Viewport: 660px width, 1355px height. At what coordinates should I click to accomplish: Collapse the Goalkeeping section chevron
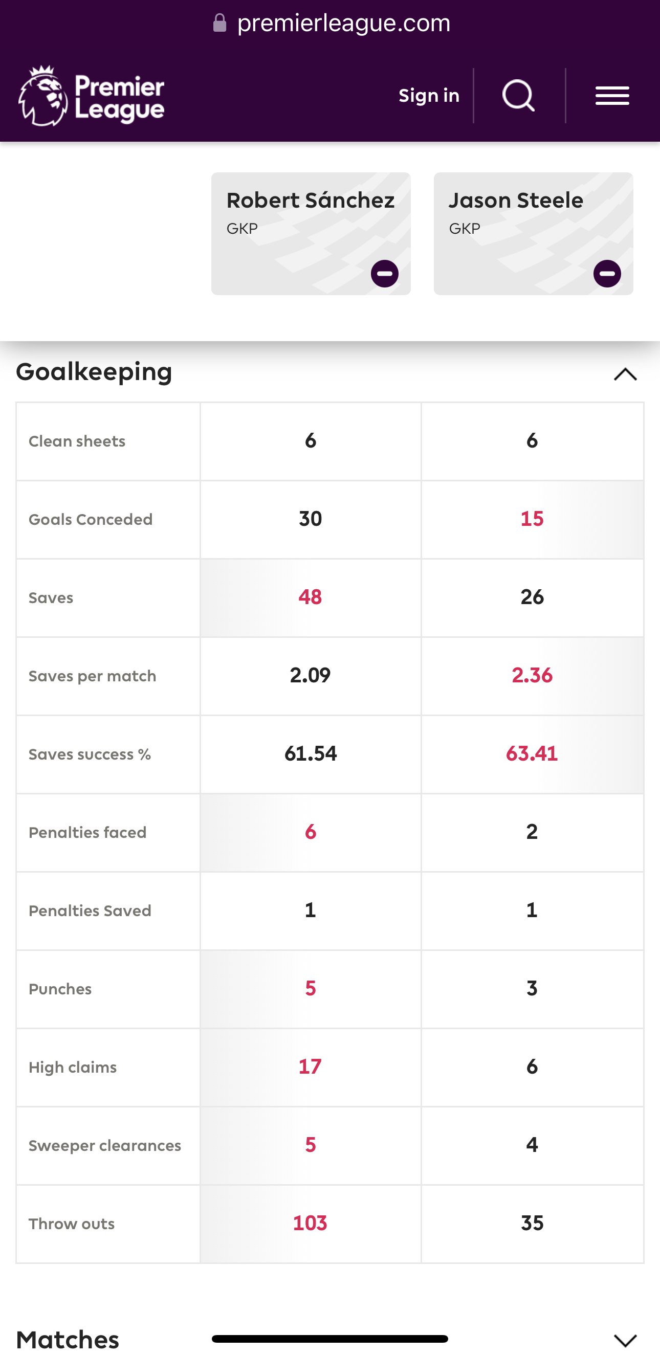[625, 374]
